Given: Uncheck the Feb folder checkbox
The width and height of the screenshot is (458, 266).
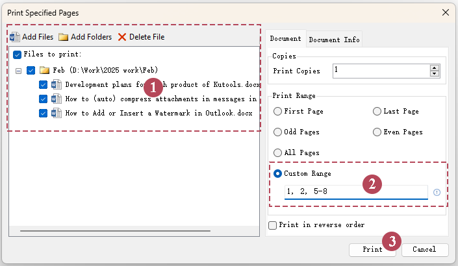Looking at the screenshot, I should tap(31, 70).
